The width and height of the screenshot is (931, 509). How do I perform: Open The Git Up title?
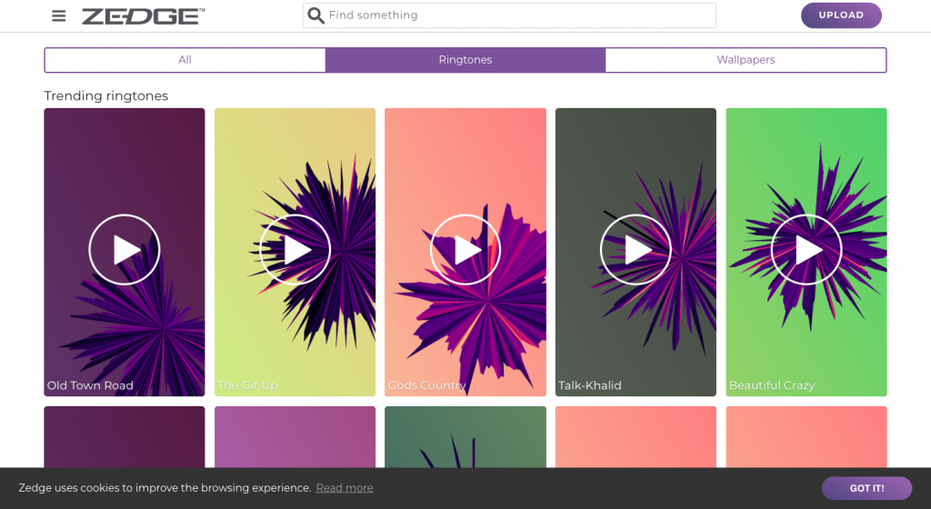[x=247, y=385]
